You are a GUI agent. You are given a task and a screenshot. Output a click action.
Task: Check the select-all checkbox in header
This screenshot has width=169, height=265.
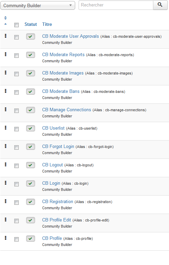[16, 25]
